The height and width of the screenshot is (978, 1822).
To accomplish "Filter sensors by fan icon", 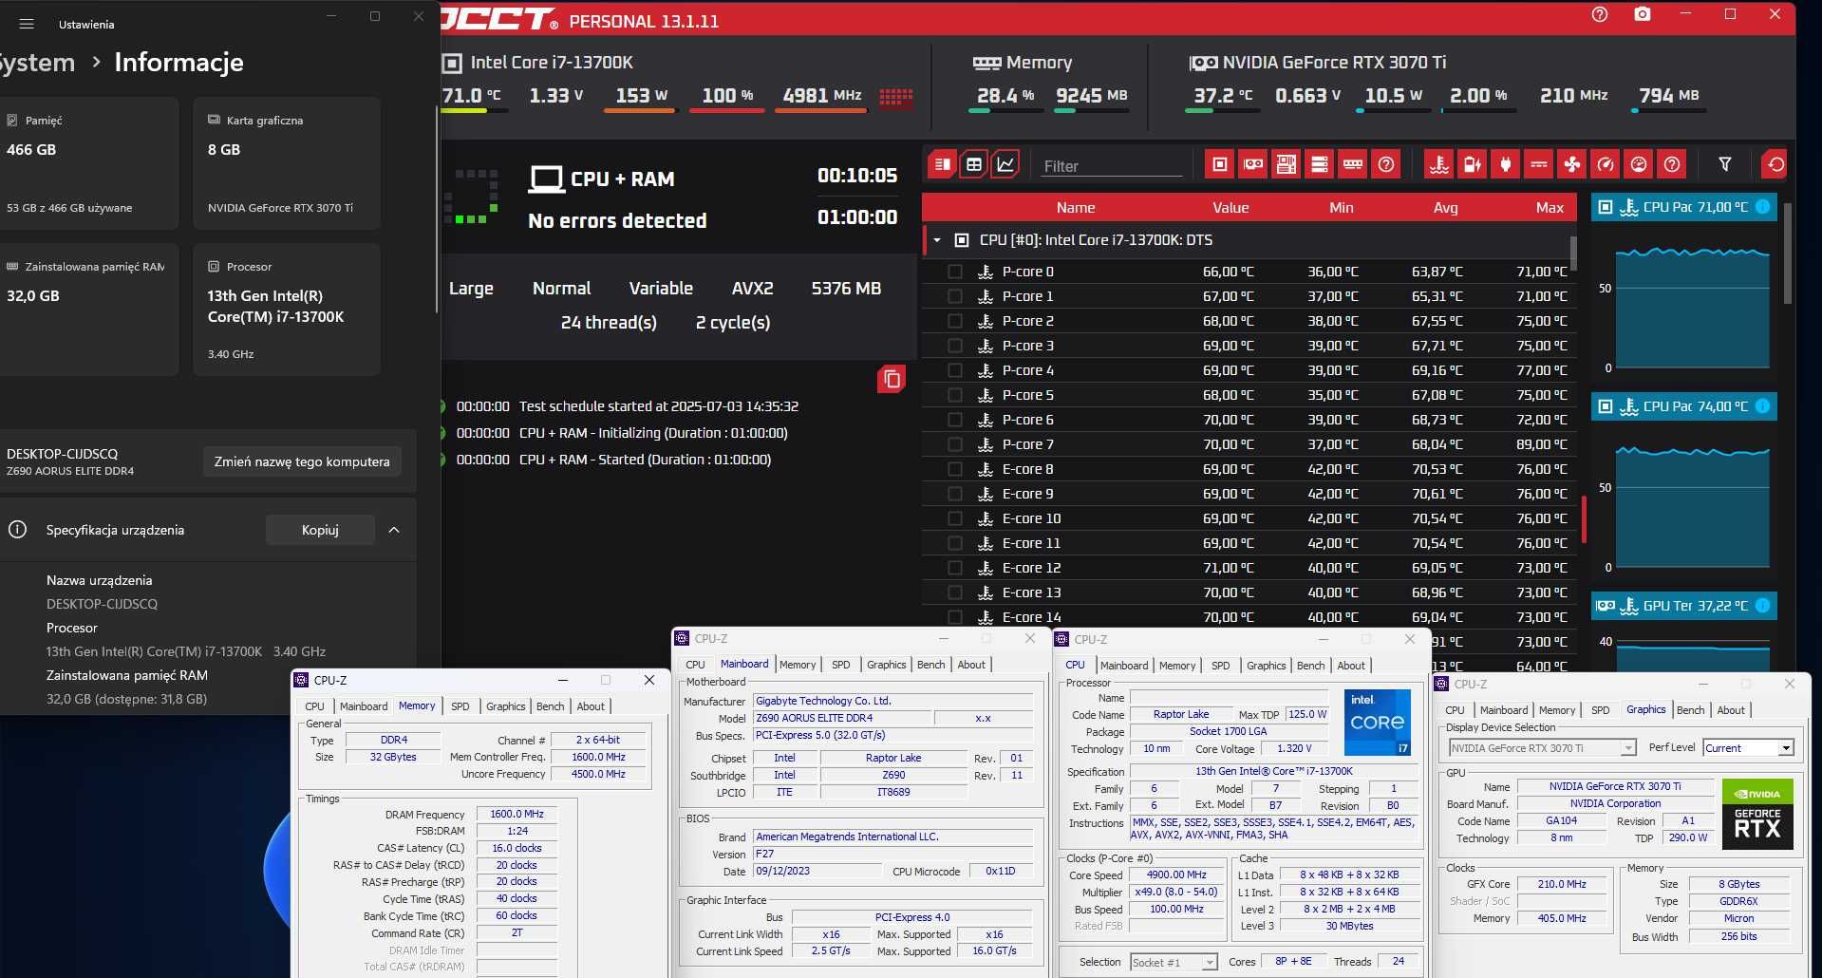I will coord(1572,164).
